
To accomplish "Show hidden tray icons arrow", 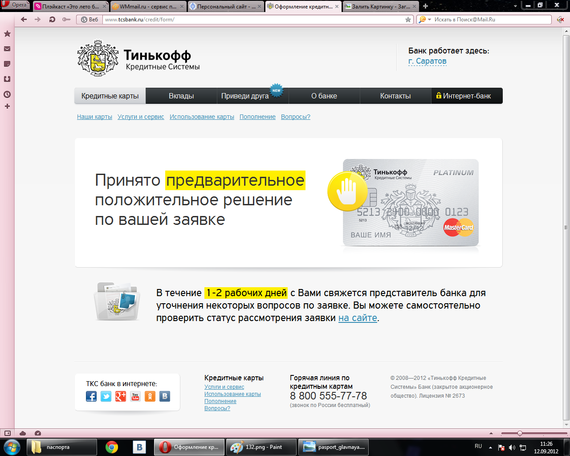I will tap(490, 447).
